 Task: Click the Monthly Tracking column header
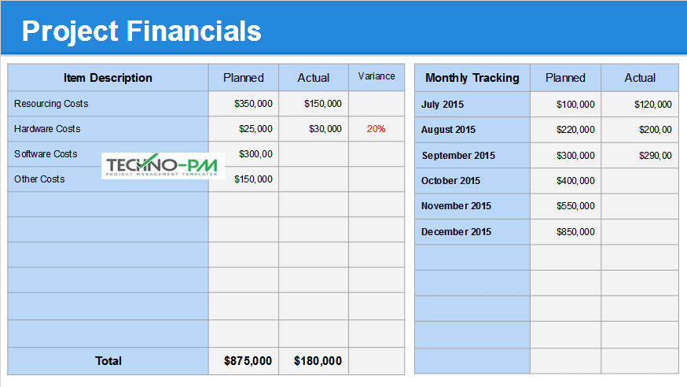472,78
